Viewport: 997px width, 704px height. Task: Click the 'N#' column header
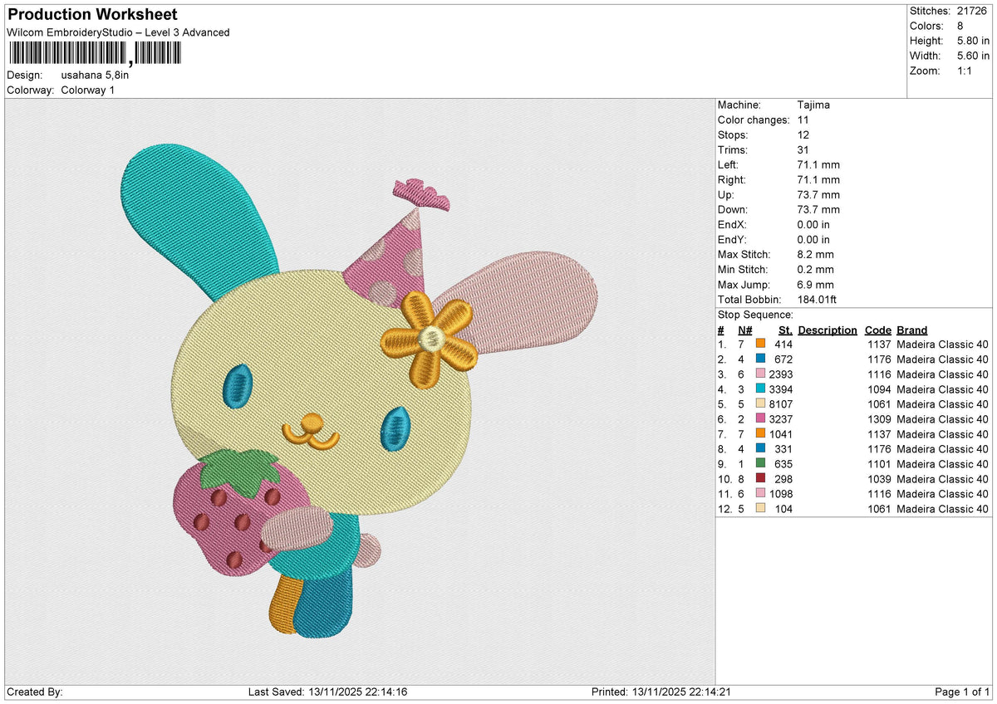click(744, 330)
